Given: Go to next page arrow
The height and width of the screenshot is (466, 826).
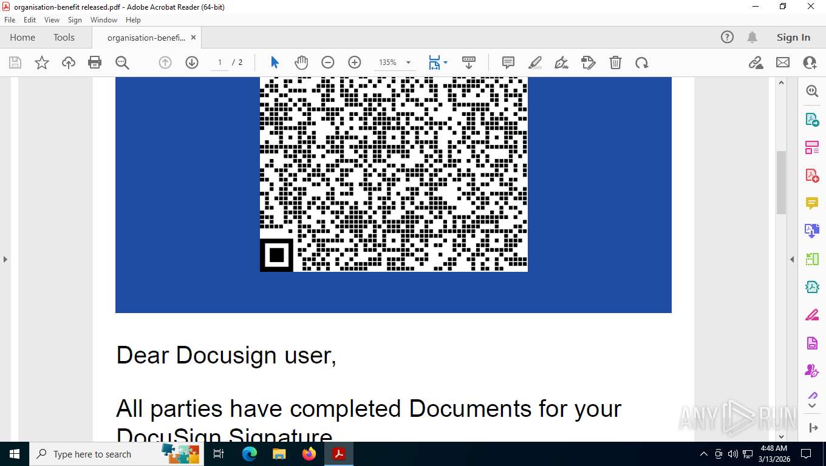Looking at the screenshot, I should click(192, 62).
